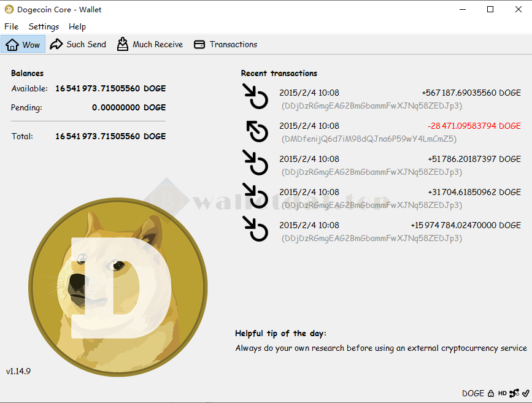This screenshot has width=532, height=403.
Task: Click the wallet encryption lock icon
Action: tap(491, 393)
